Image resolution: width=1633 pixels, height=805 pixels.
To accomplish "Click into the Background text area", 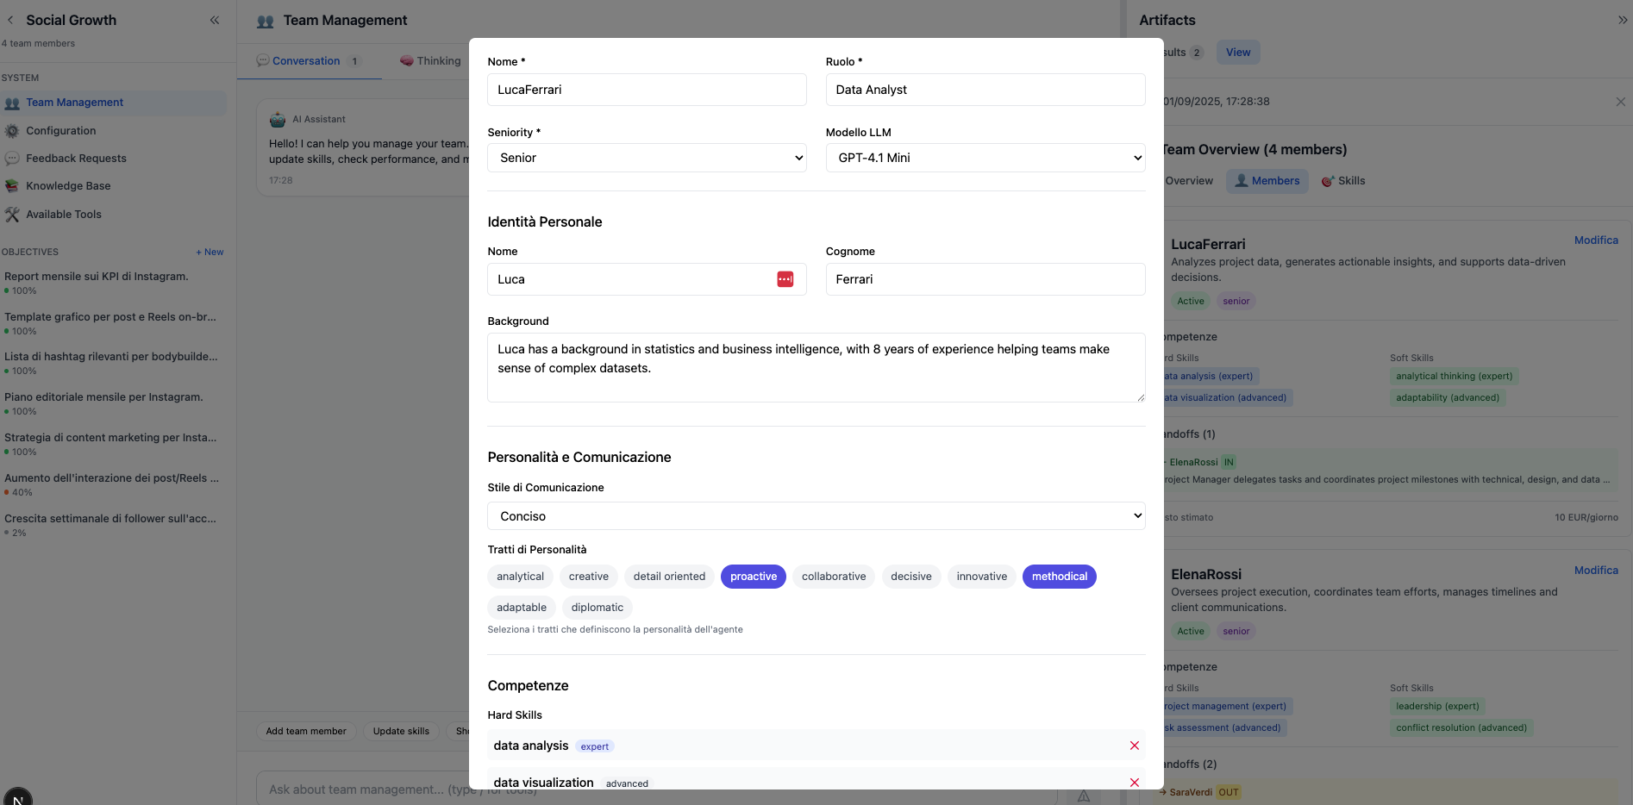I will point(816,368).
